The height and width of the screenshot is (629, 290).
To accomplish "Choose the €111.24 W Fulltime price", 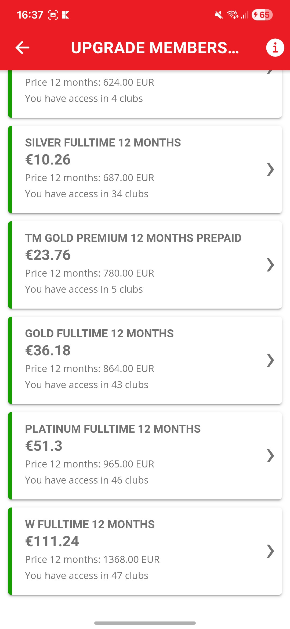I will tap(52, 541).
